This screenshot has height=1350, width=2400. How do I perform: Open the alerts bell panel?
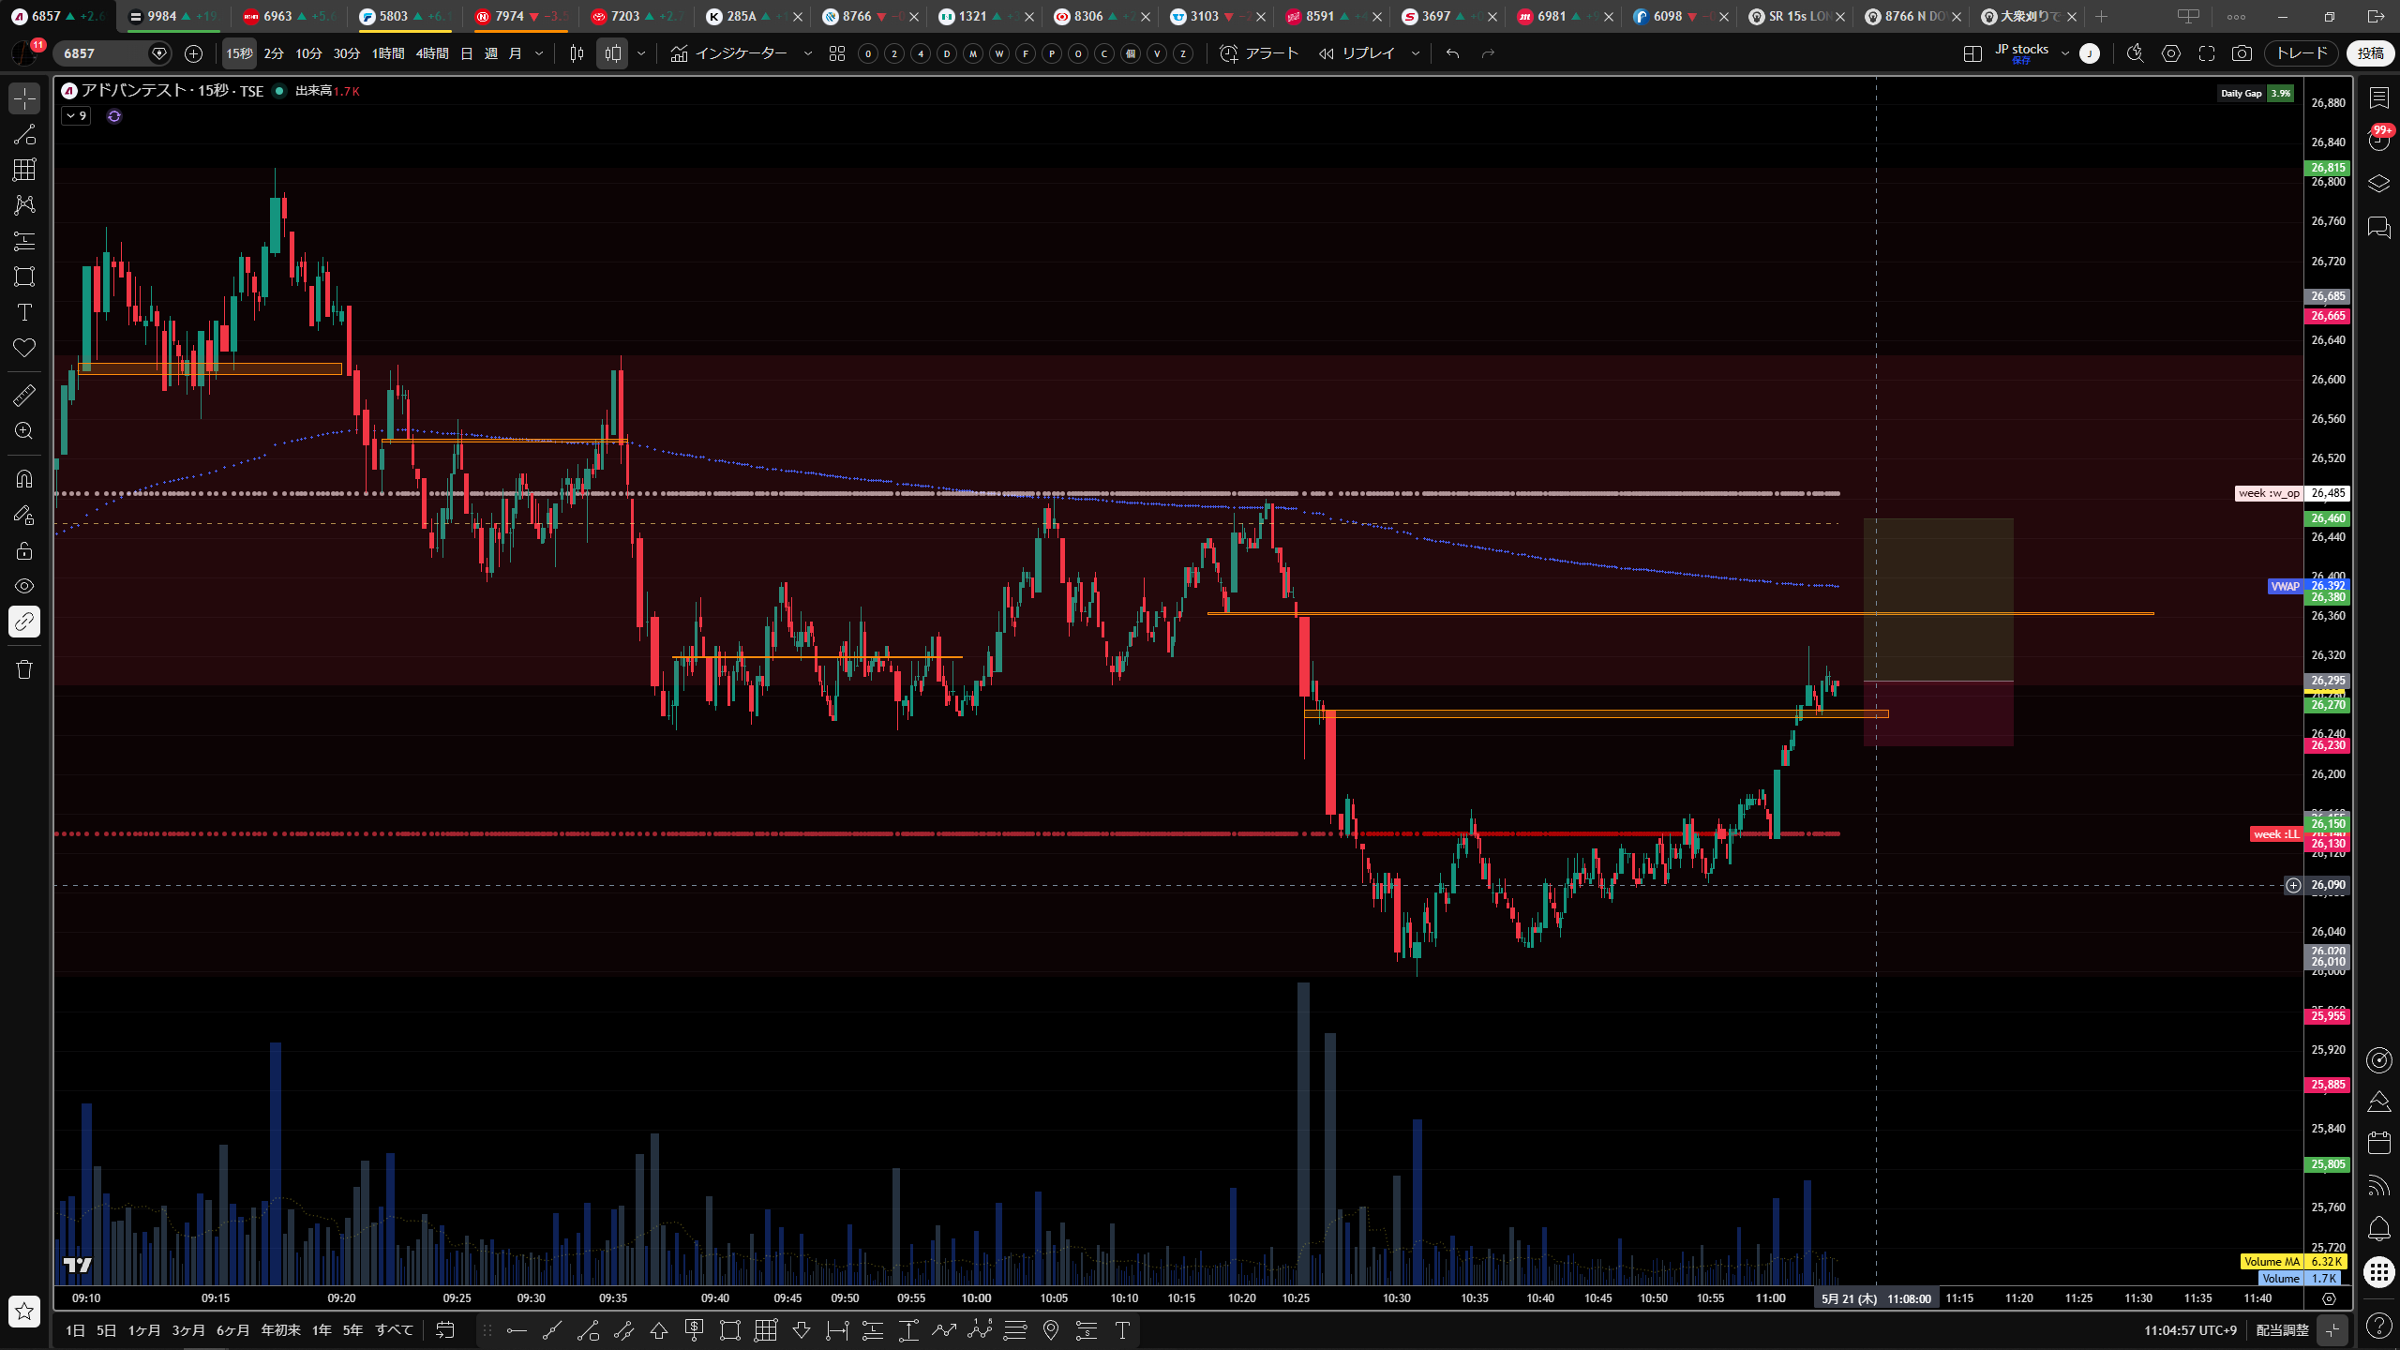2378,1228
